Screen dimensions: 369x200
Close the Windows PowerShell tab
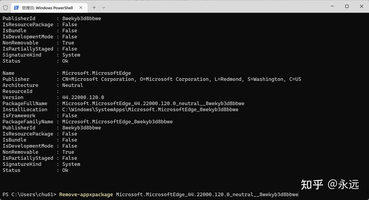pos(81,8)
